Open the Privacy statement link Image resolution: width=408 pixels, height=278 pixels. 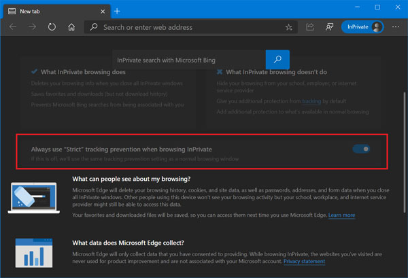click(304, 261)
